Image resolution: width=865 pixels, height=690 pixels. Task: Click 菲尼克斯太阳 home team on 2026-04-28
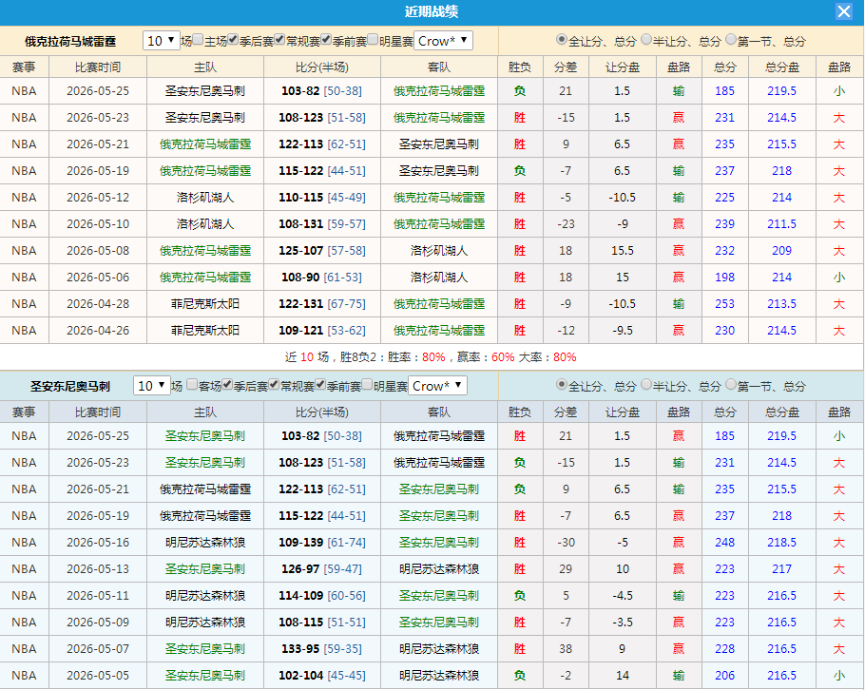(205, 304)
